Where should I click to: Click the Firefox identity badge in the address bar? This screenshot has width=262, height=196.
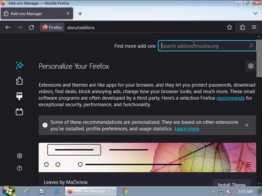click(52, 27)
